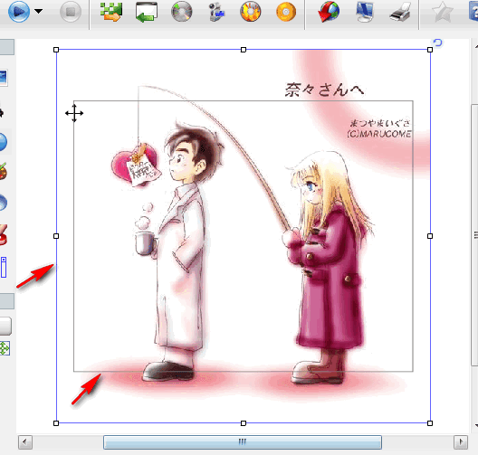Click the horizontal scrollbar thumb
Viewport: 478px width, 455px height.
tap(243, 442)
